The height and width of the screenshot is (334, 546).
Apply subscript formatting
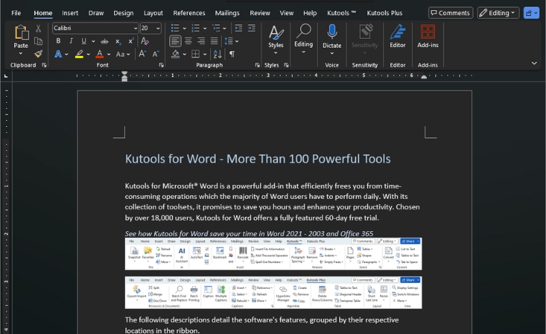[x=118, y=41]
